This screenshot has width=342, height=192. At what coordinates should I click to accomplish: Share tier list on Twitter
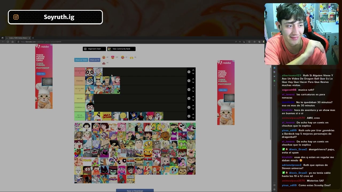pos(81,60)
